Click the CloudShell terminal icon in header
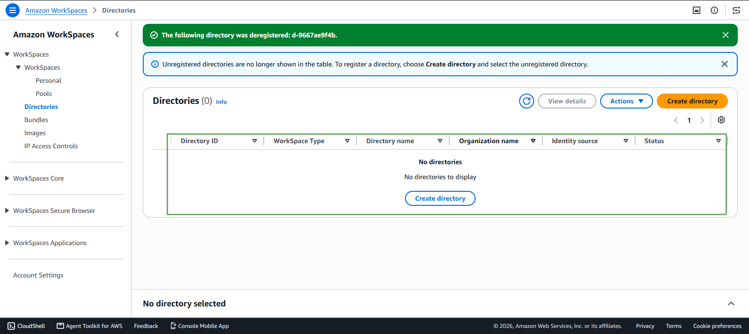Image resolution: width=749 pixels, height=334 pixels. [x=697, y=10]
